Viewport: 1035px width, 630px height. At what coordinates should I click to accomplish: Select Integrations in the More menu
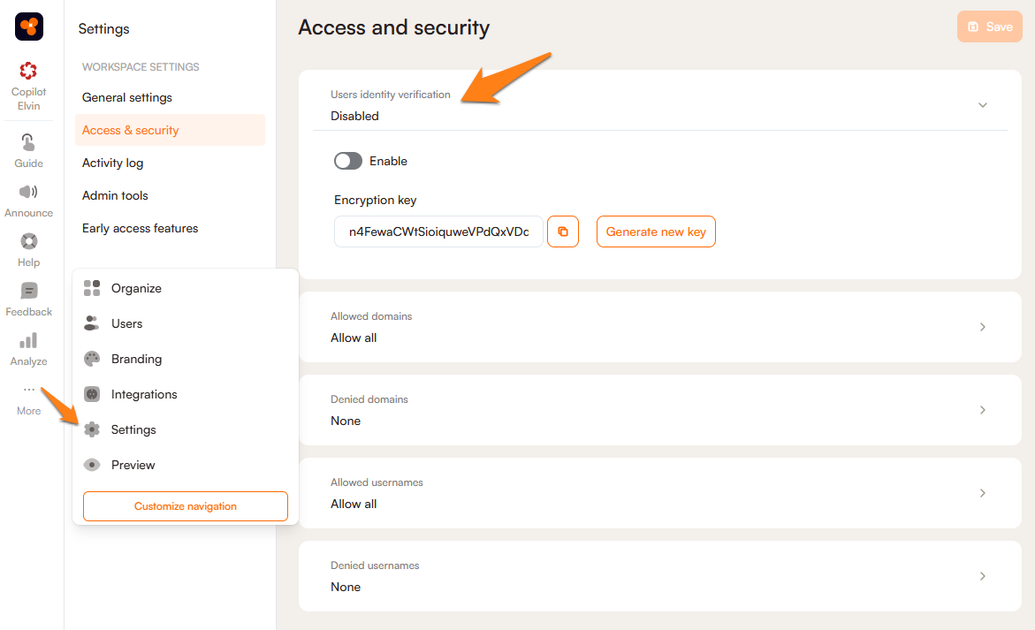(x=144, y=394)
